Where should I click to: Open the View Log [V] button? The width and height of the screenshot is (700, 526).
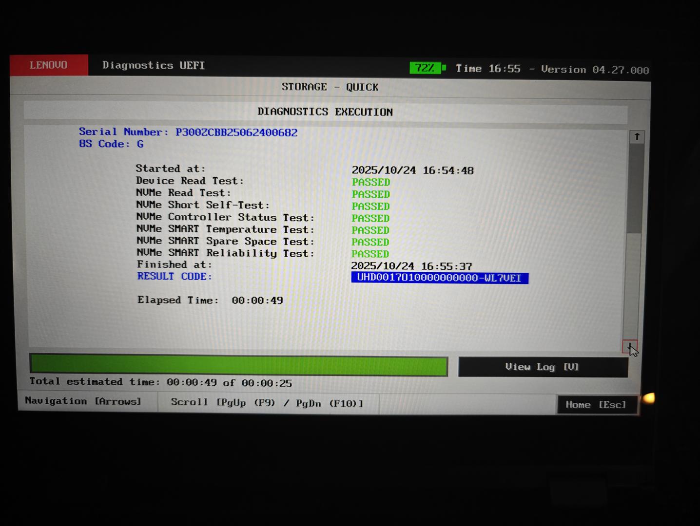(x=543, y=367)
